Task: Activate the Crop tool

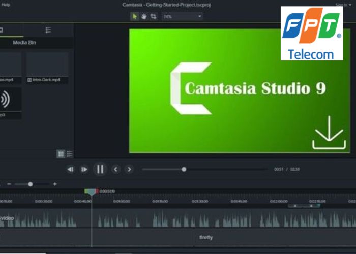Action: [153, 16]
